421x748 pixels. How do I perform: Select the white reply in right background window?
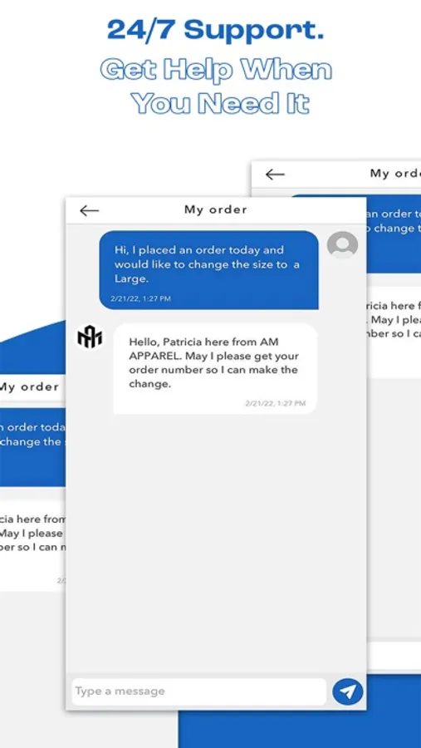pos(394,332)
